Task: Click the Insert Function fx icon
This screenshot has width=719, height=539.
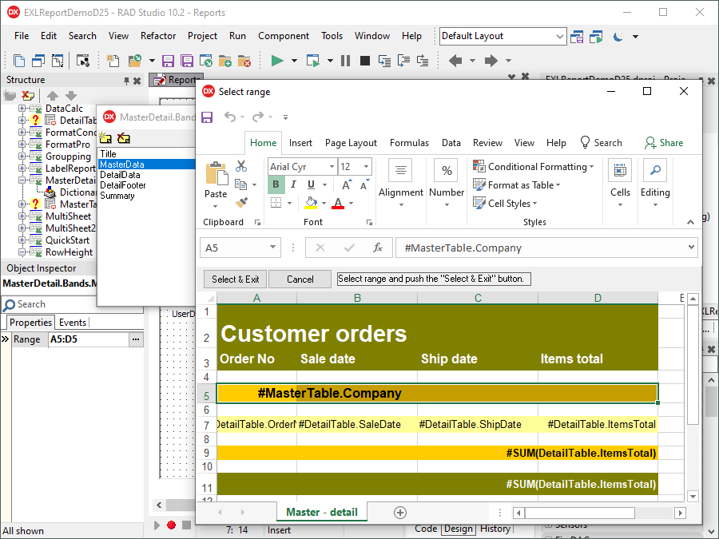Action: click(x=377, y=248)
